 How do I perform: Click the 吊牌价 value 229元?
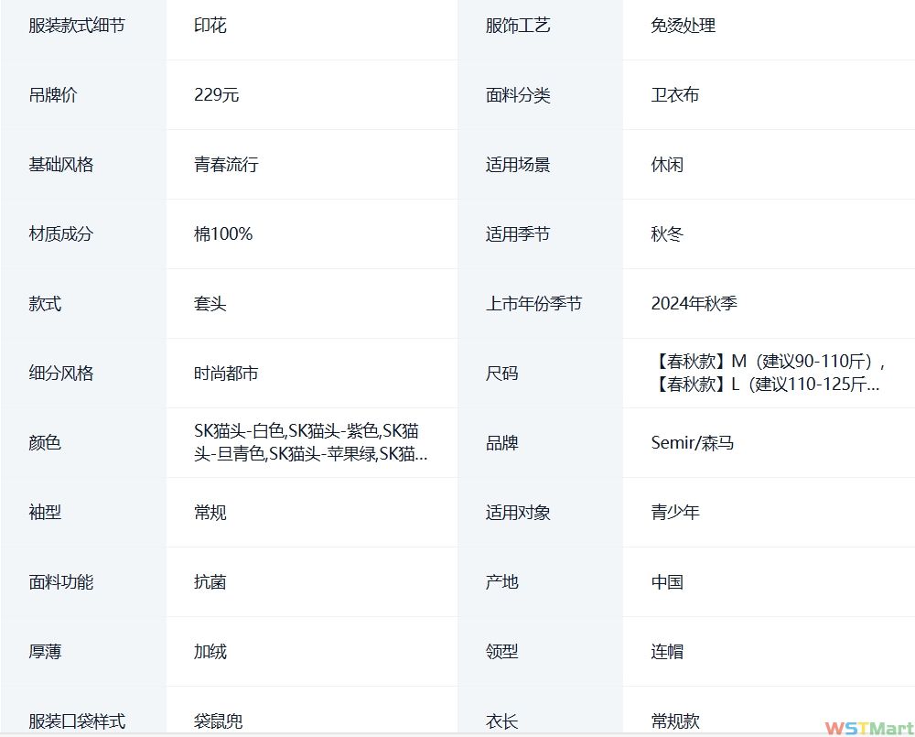217,95
